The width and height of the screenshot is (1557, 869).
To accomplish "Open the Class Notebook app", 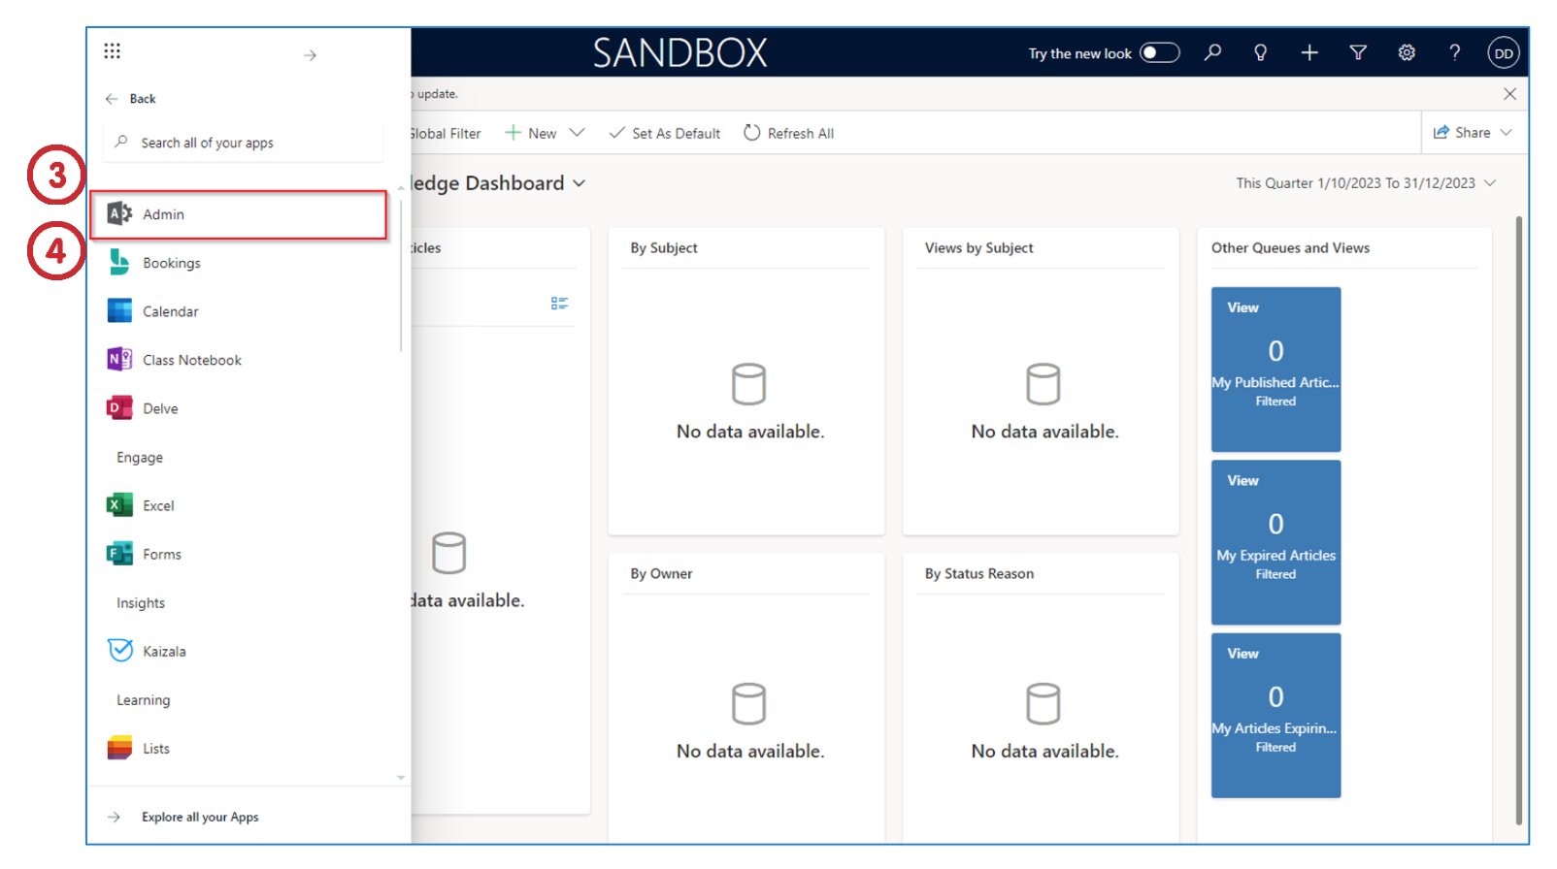I will 191,360.
